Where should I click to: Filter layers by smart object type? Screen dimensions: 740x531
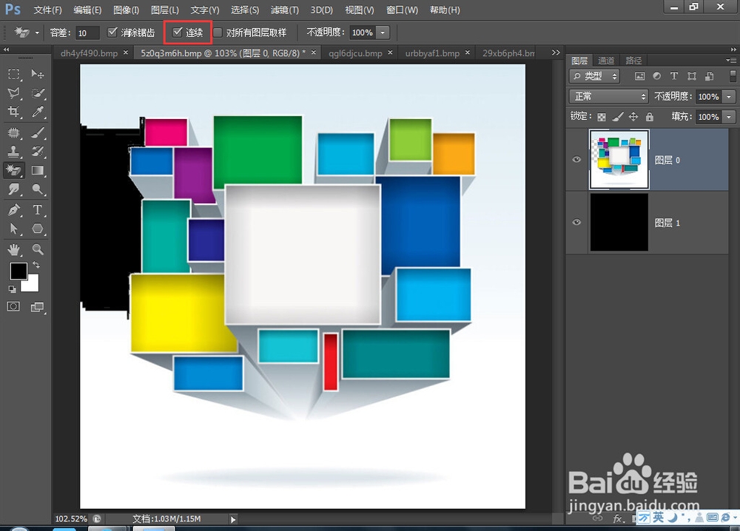click(709, 76)
